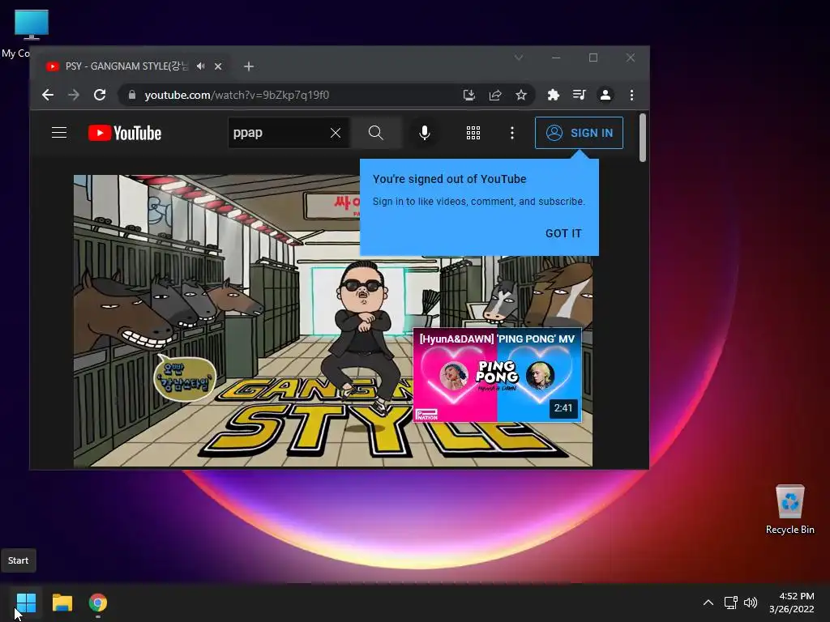Open the Windows Start menu
The height and width of the screenshot is (622, 830).
click(26, 603)
